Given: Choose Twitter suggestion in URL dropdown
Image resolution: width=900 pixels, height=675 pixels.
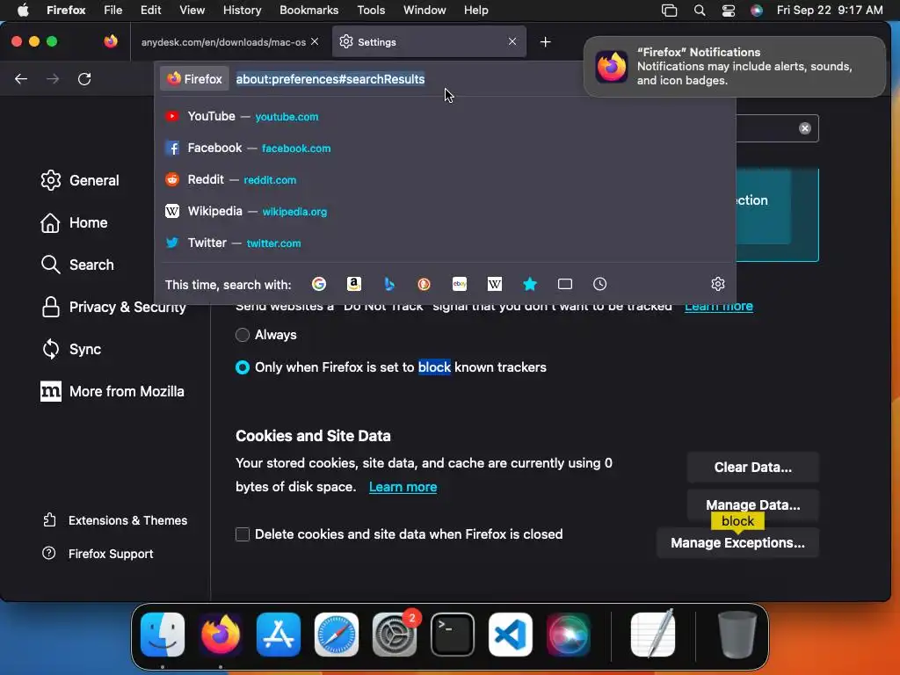Looking at the screenshot, I should pyautogui.click(x=445, y=243).
